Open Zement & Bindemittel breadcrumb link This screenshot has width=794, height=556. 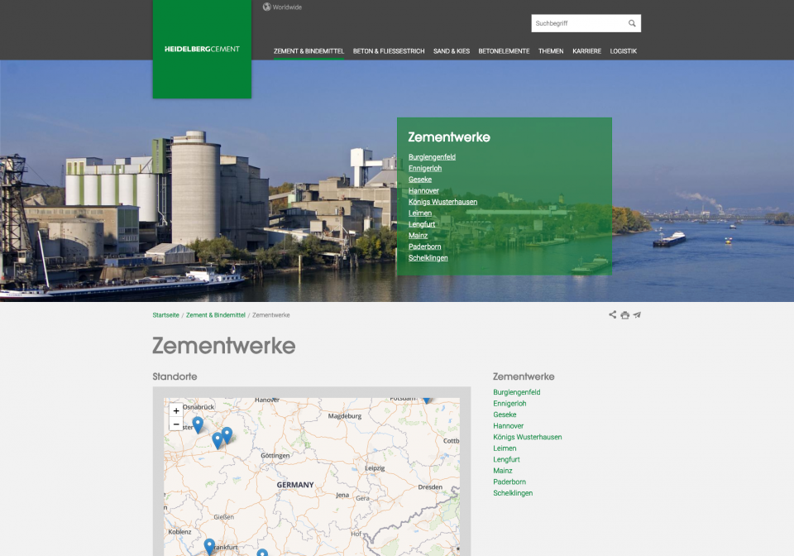(216, 315)
